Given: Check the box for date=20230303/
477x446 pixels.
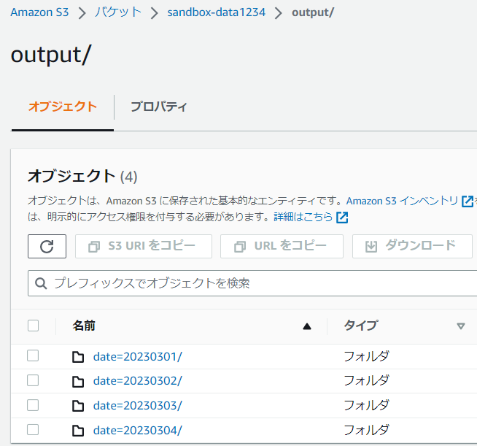Looking at the screenshot, I should pyautogui.click(x=33, y=405).
